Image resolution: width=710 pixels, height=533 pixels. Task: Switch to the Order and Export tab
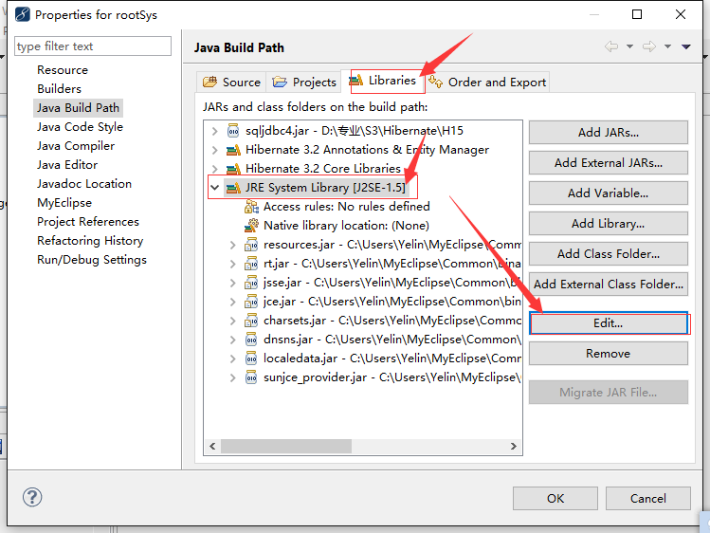point(487,82)
